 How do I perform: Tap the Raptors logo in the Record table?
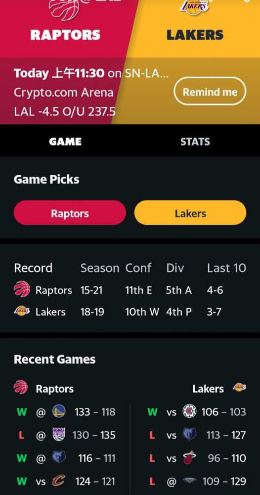(x=22, y=289)
